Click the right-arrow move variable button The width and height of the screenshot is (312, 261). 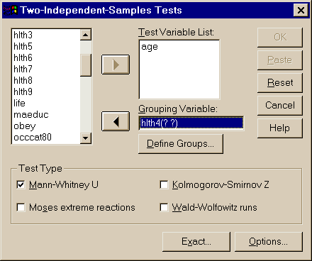(x=116, y=65)
